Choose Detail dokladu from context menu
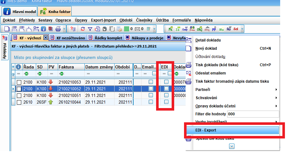Image resolution: width=290 pixels, height=154 pixels. pyautogui.click(x=208, y=40)
